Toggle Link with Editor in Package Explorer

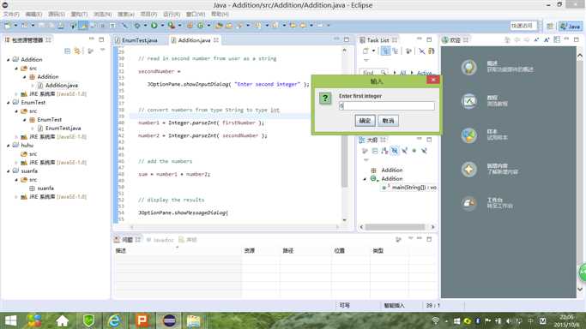77,51
